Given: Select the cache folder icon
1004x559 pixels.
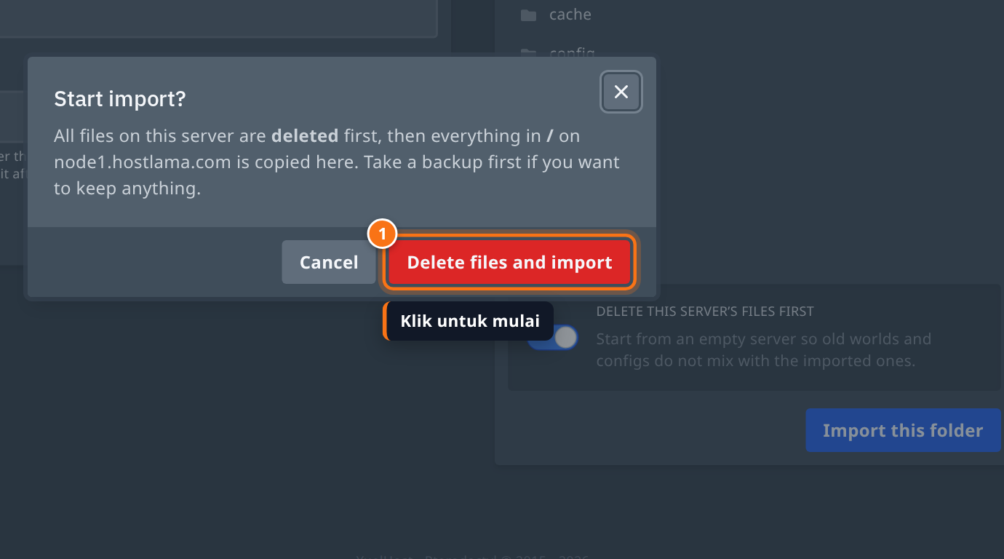Looking at the screenshot, I should point(528,15).
